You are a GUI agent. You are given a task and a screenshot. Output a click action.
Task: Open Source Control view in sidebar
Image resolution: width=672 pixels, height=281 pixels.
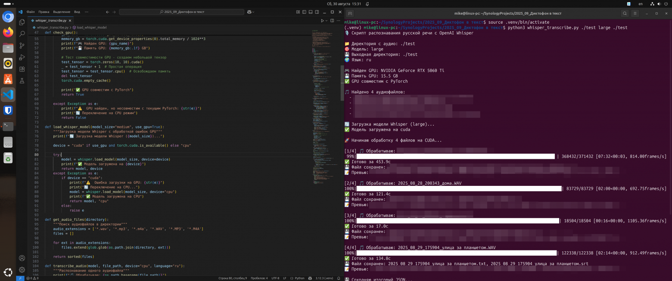[22, 45]
